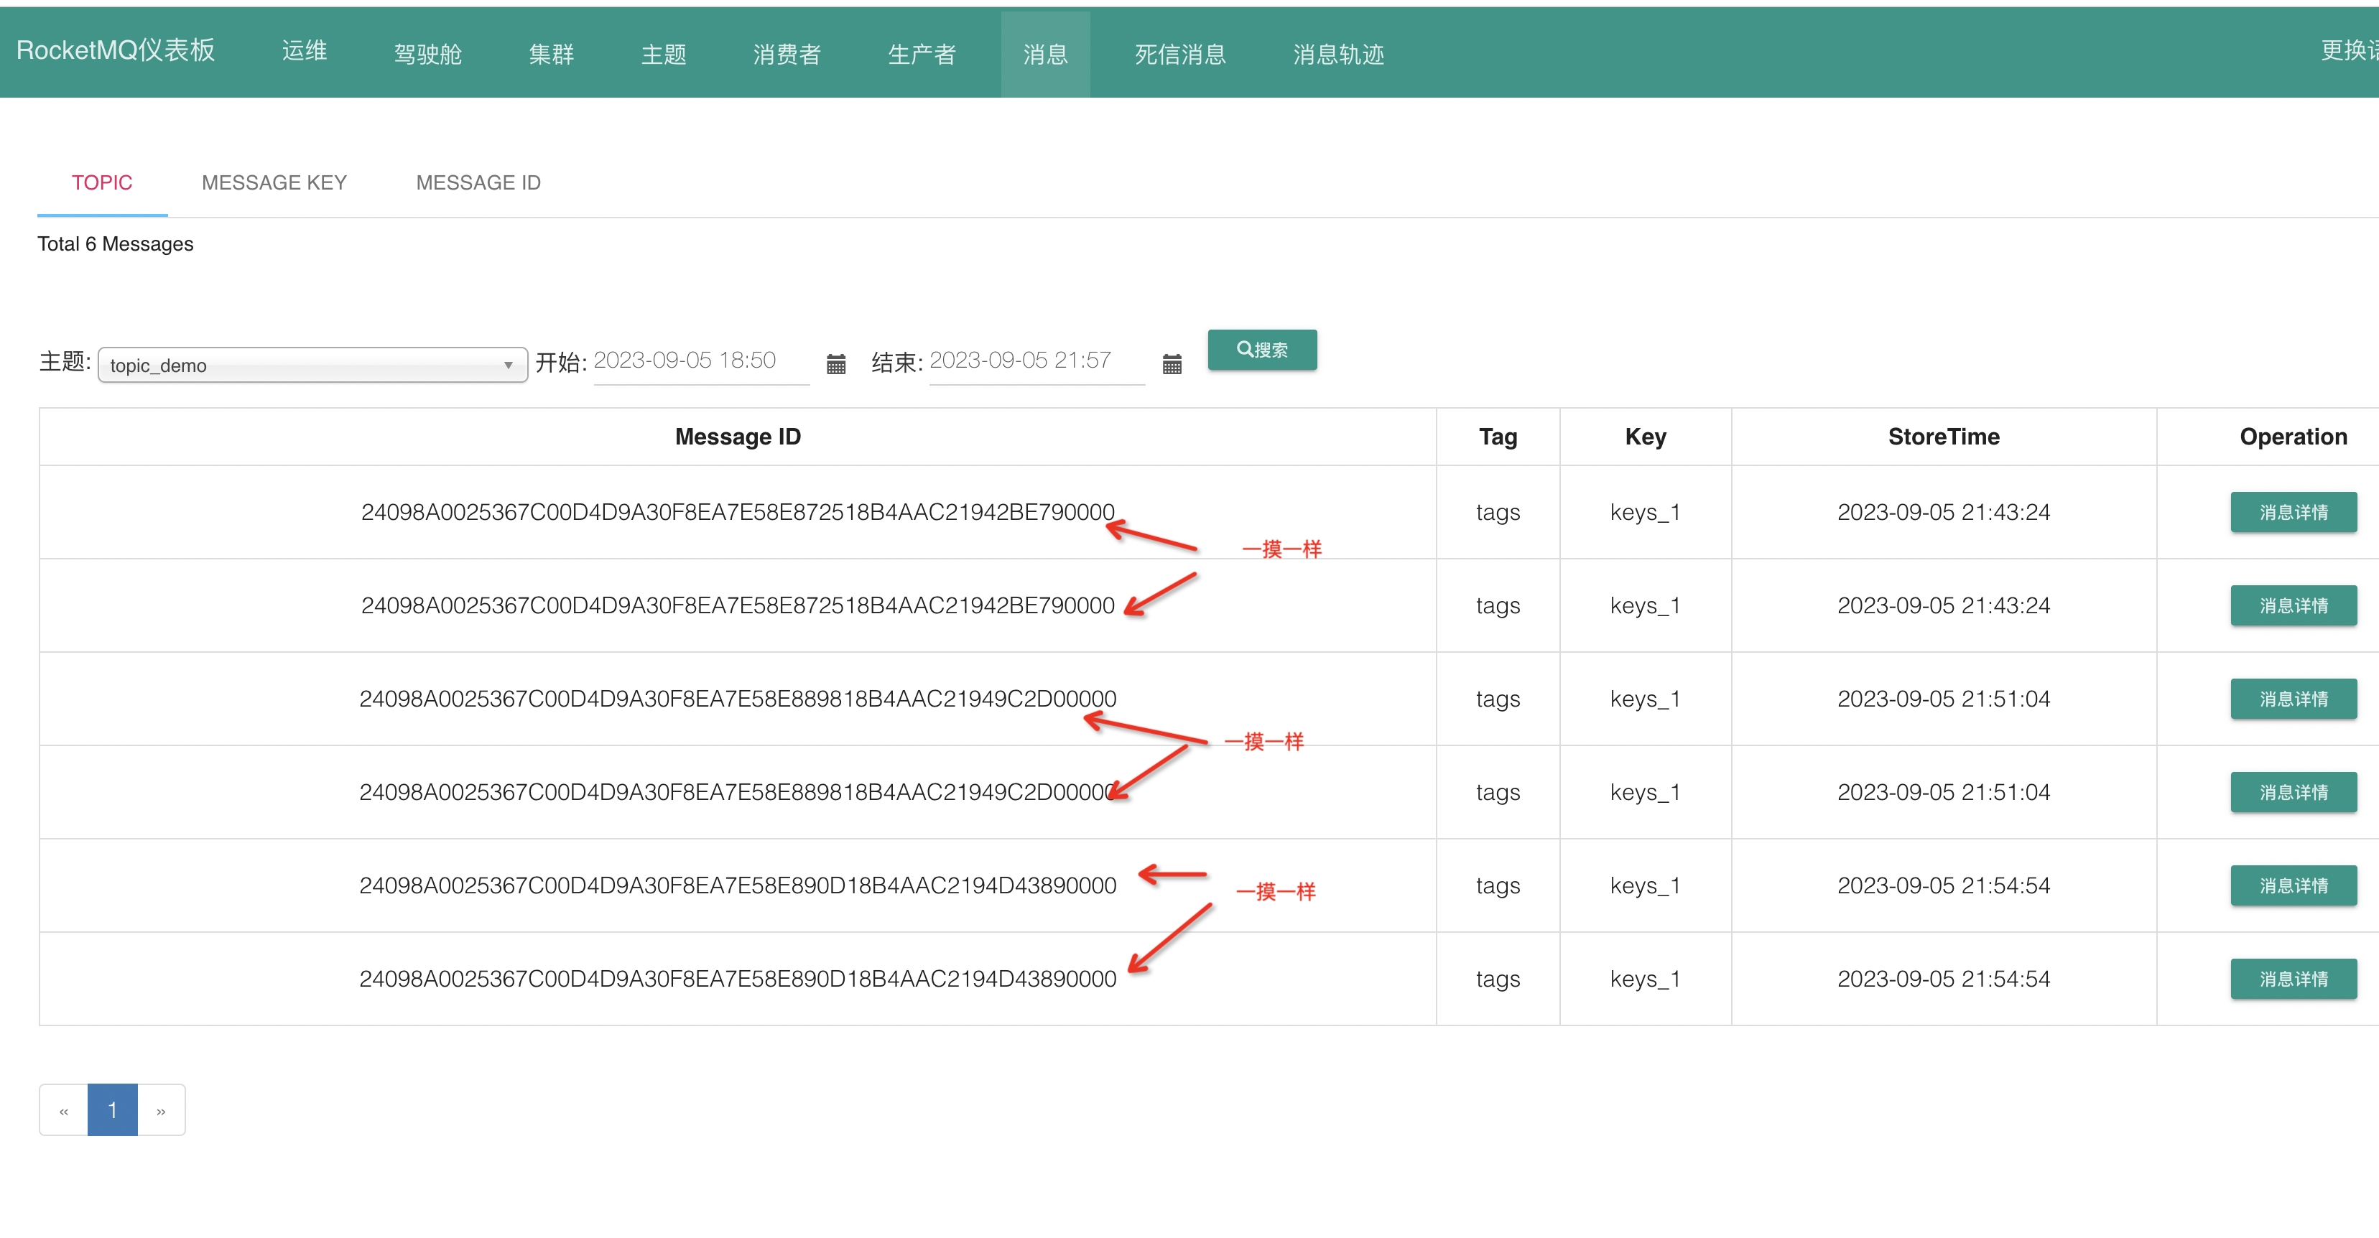2379x1238 pixels.
Task: Go to the 驾驶舱 dashboard menu
Action: [x=427, y=55]
